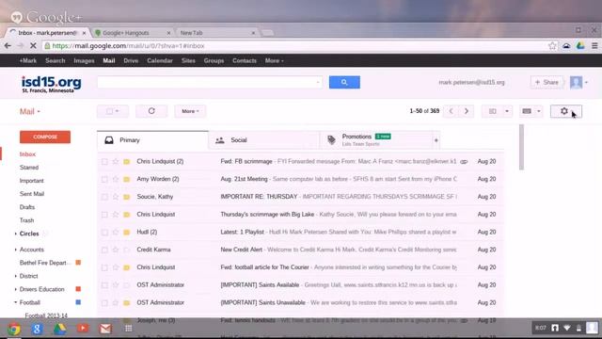Switch to the Promotions tab

click(376, 140)
